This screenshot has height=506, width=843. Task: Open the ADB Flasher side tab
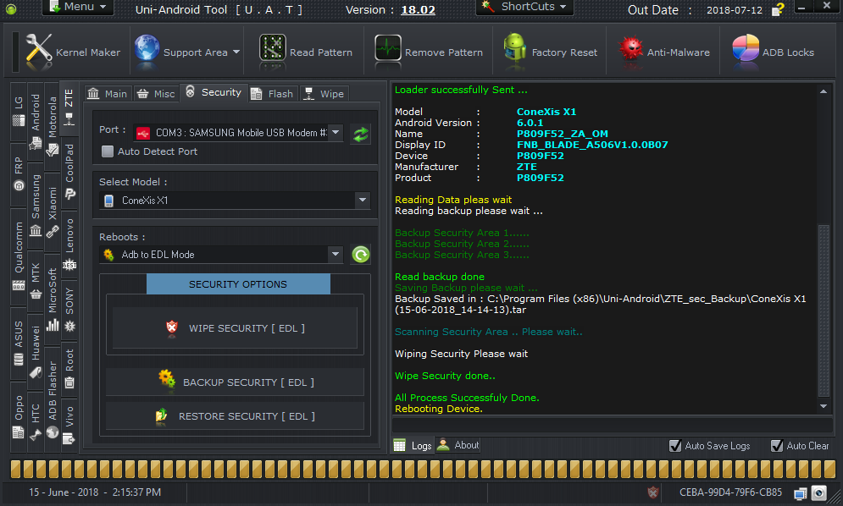pos(53,399)
